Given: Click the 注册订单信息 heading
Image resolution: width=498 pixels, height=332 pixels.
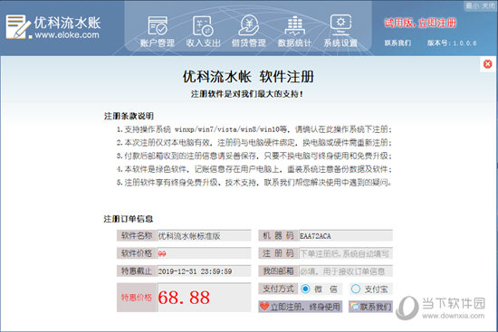Looking at the screenshot, I should pyautogui.click(x=129, y=219).
